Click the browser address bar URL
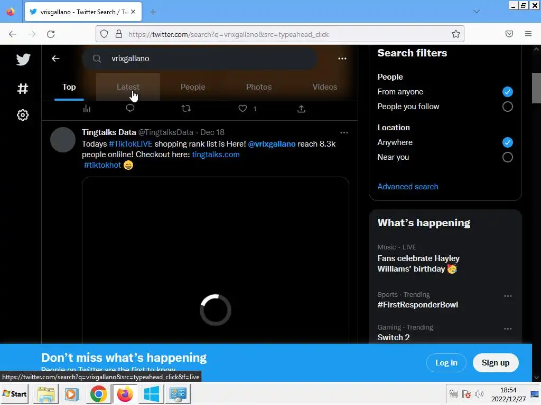This screenshot has height=405, width=541. (x=228, y=34)
